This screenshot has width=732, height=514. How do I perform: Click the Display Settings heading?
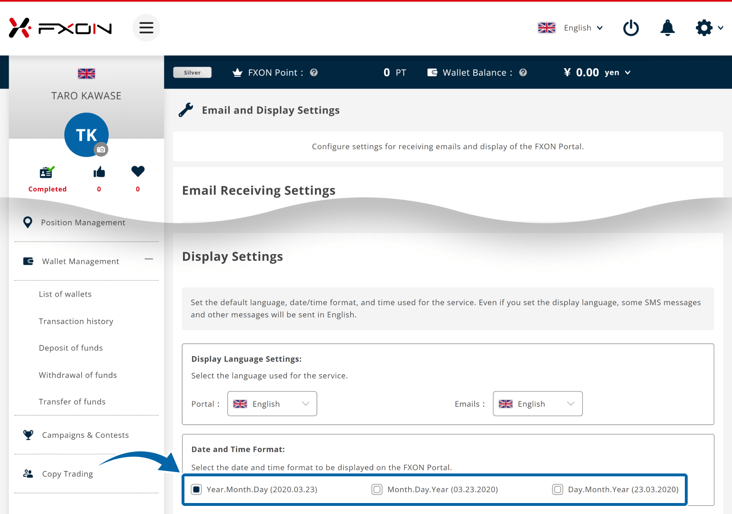[233, 257]
